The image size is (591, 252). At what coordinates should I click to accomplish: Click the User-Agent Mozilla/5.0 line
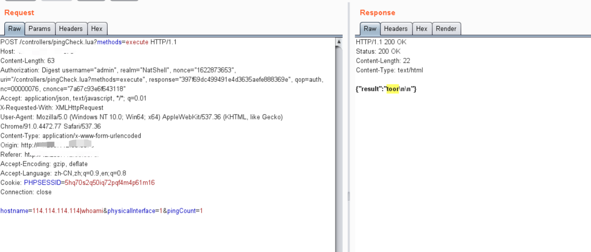point(142,117)
